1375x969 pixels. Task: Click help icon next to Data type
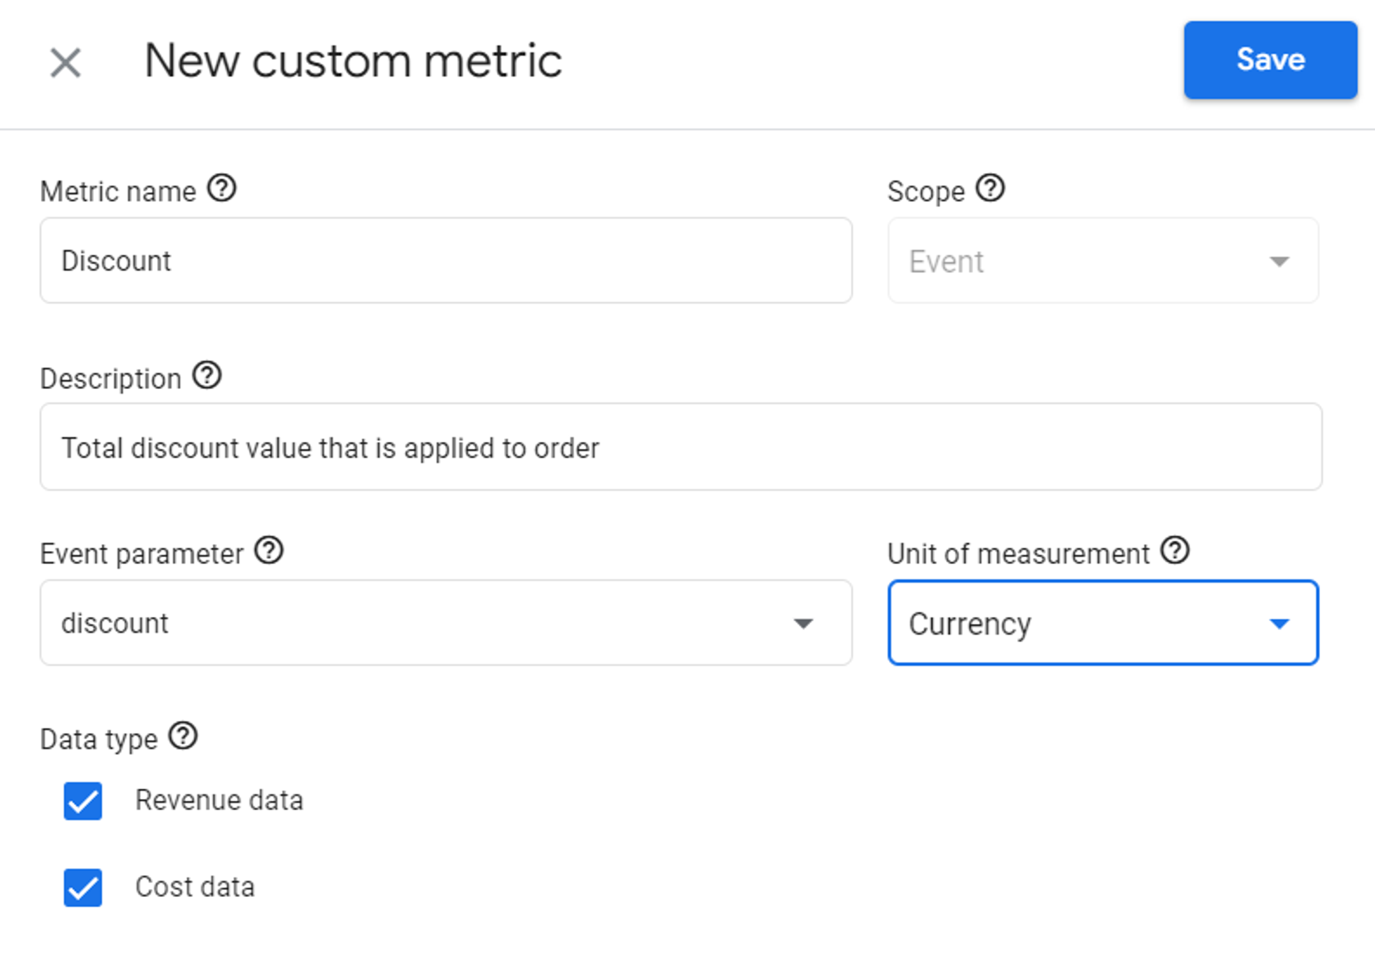pyautogui.click(x=183, y=736)
